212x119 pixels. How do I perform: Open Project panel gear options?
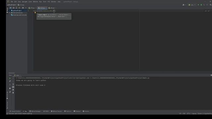pyautogui.click(x=23, y=8)
